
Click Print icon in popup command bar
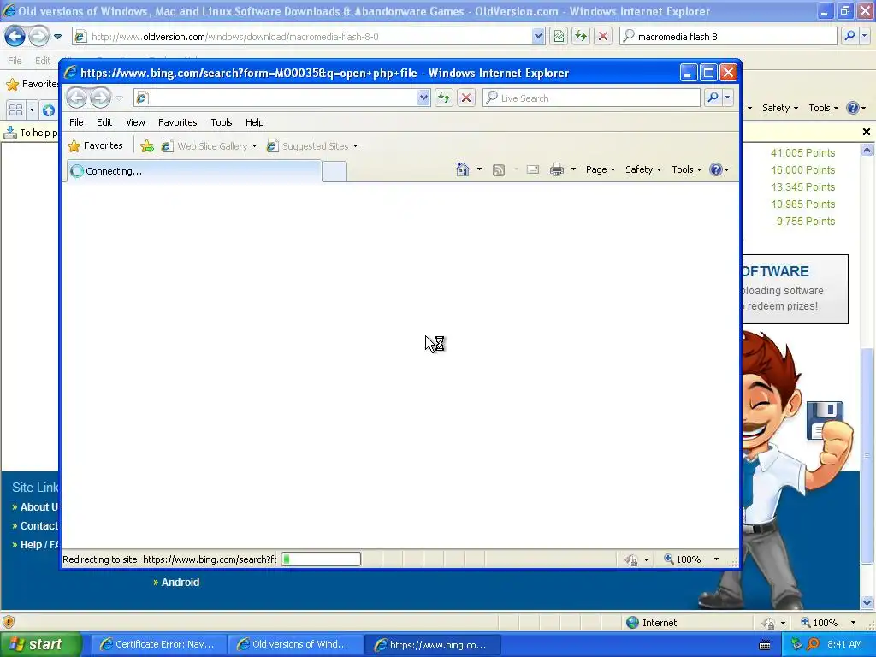(x=557, y=169)
